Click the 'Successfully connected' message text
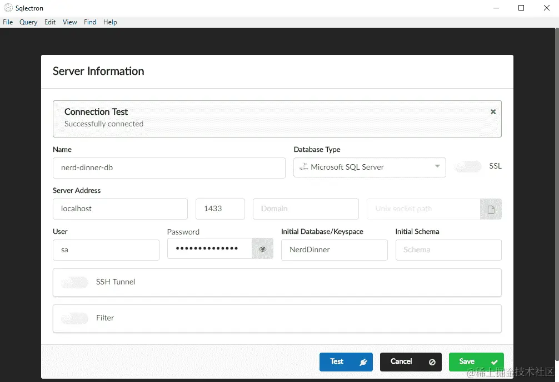Viewport: 559px width, 382px height. pyautogui.click(x=104, y=124)
